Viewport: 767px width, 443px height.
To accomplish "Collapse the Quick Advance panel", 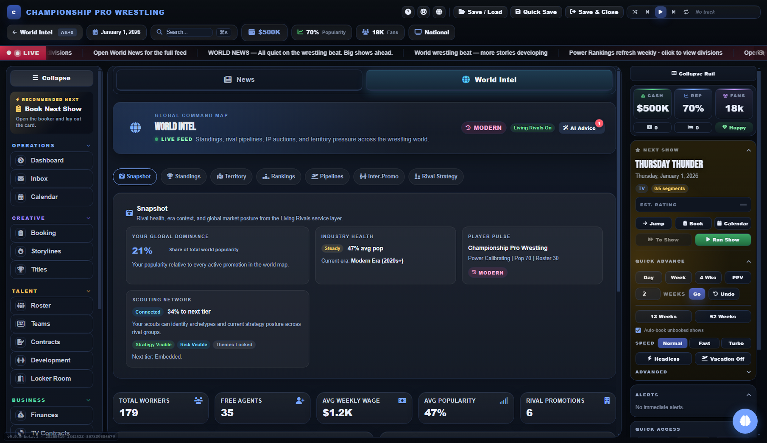I will point(749,261).
